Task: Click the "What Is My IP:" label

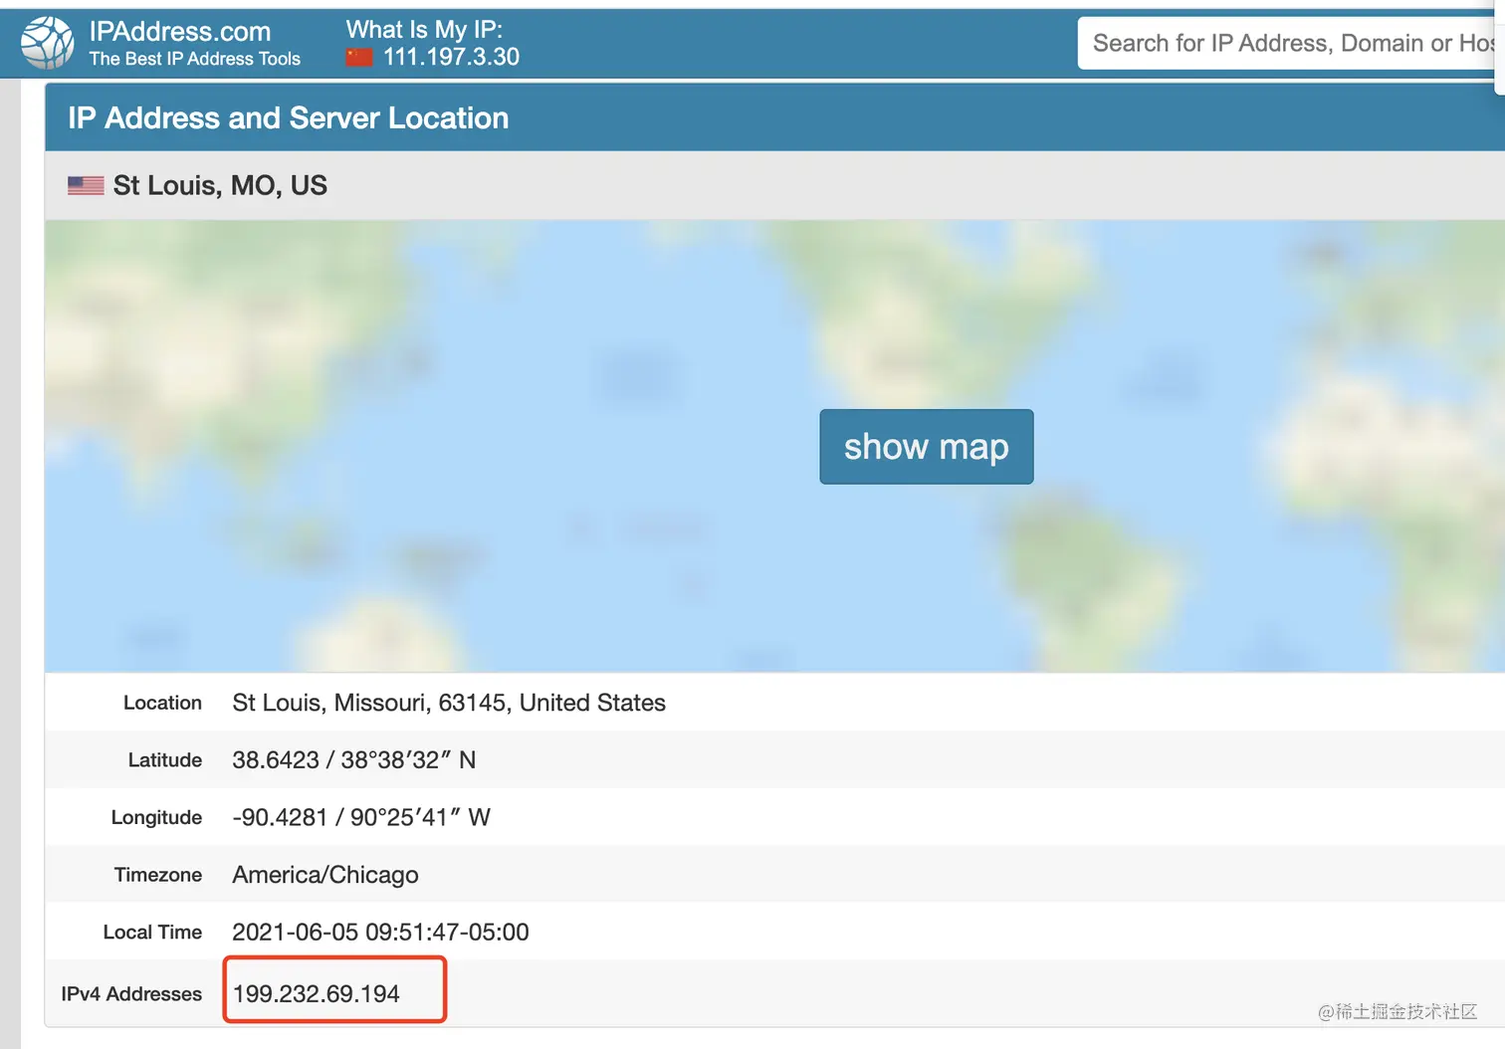Action: 424,30
